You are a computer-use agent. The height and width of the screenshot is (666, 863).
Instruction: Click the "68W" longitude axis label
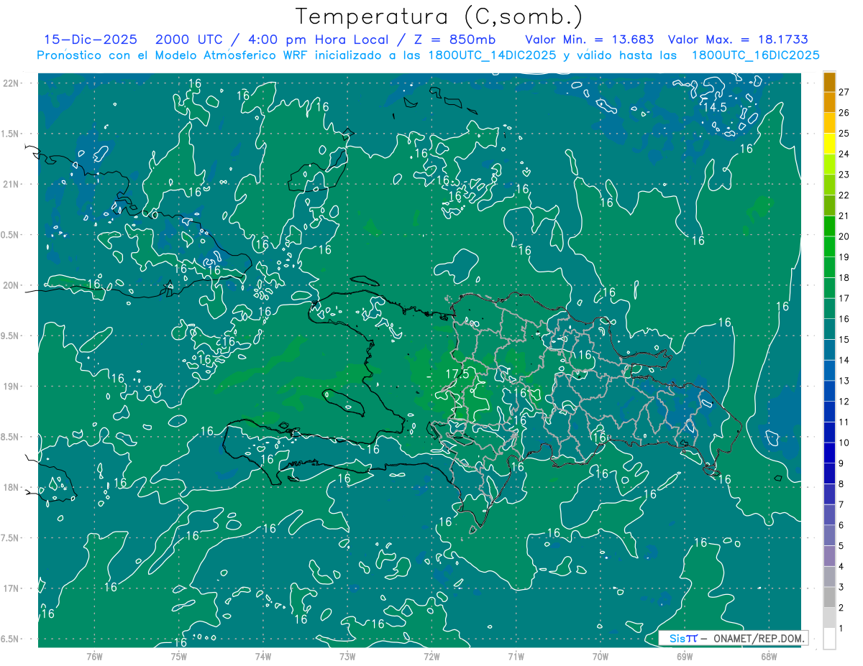(x=769, y=657)
